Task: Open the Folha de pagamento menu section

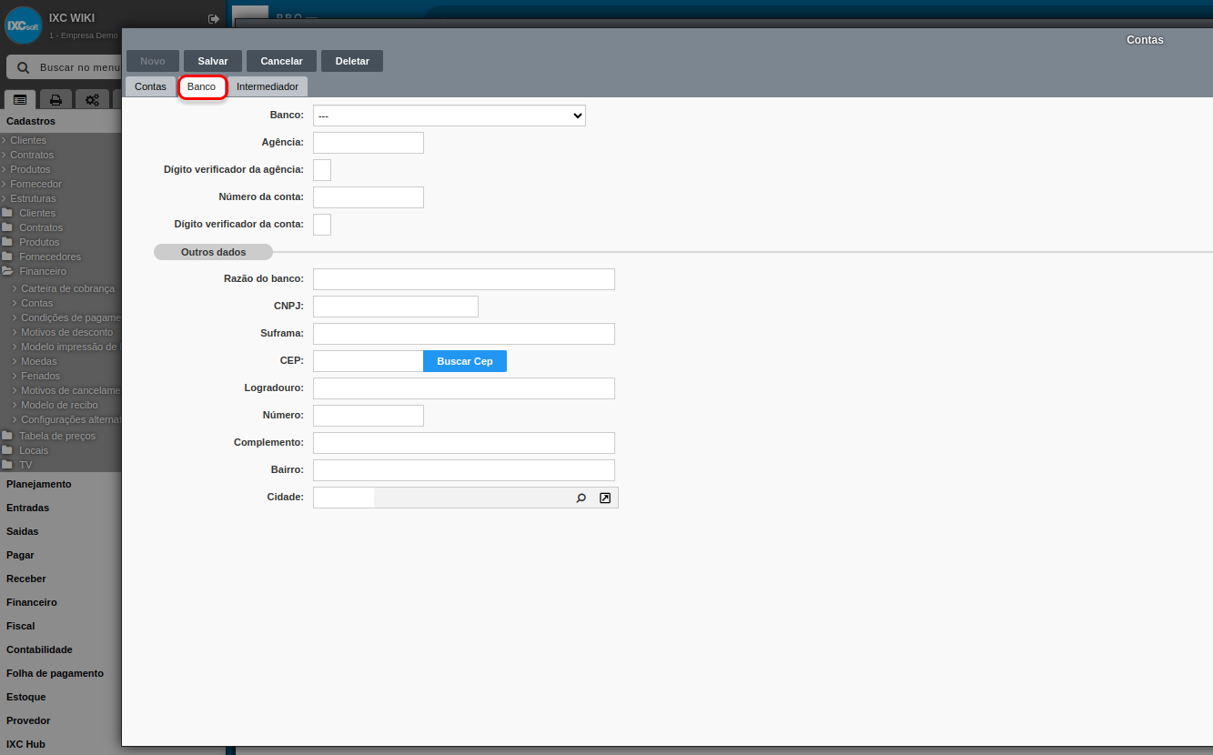Action: [x=55, y=673]
